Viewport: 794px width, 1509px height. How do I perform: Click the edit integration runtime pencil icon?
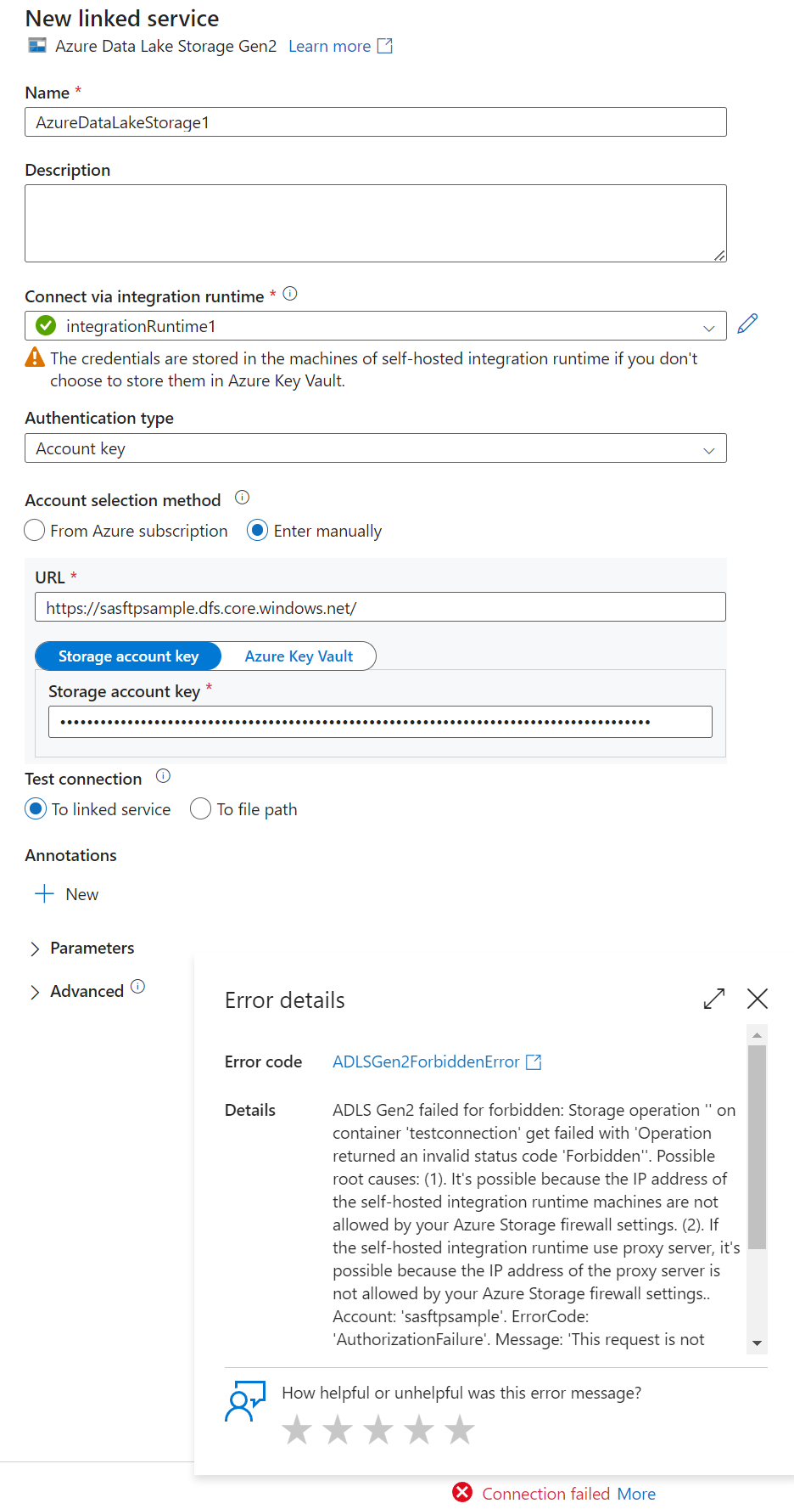747,324
